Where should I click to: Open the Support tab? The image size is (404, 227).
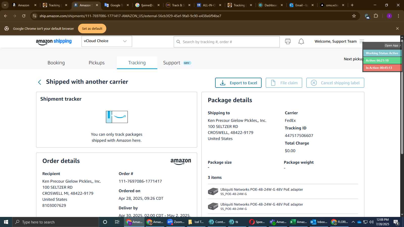click(177, 63)
